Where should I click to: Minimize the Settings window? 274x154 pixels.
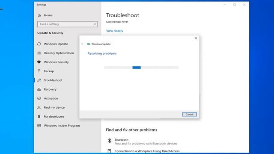pos(225,5)
